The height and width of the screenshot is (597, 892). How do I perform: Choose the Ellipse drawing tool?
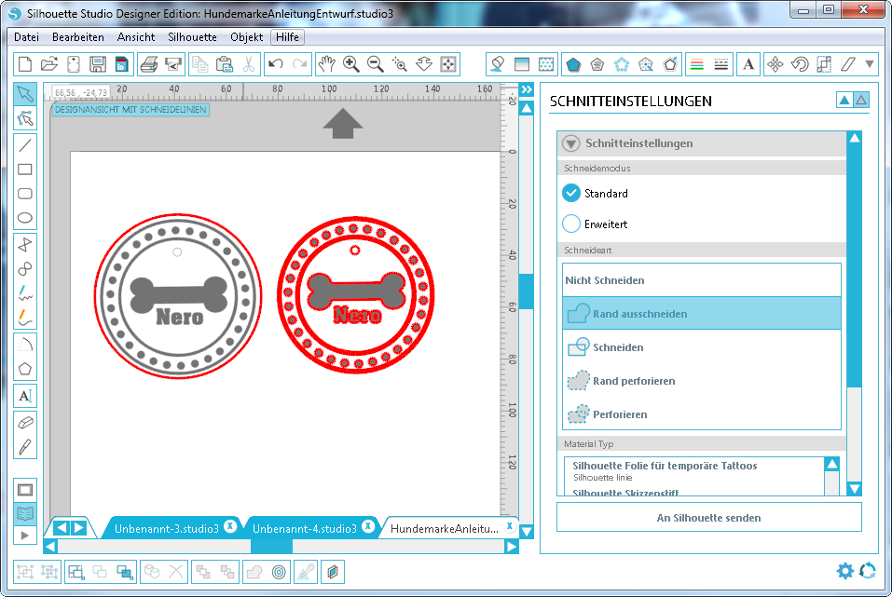(25, 218)
